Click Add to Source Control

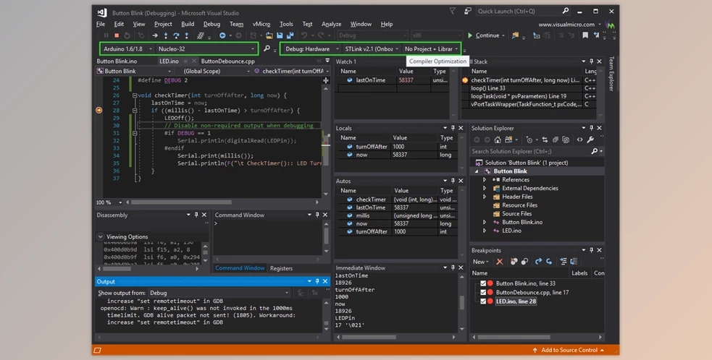pos(569,350)
